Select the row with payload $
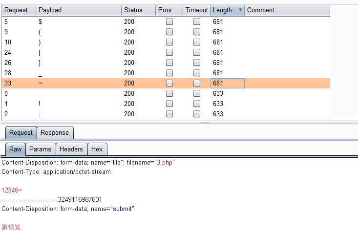The width and height of the screenshot is (358, 233). pyautogui.click(x=166, y=21)
